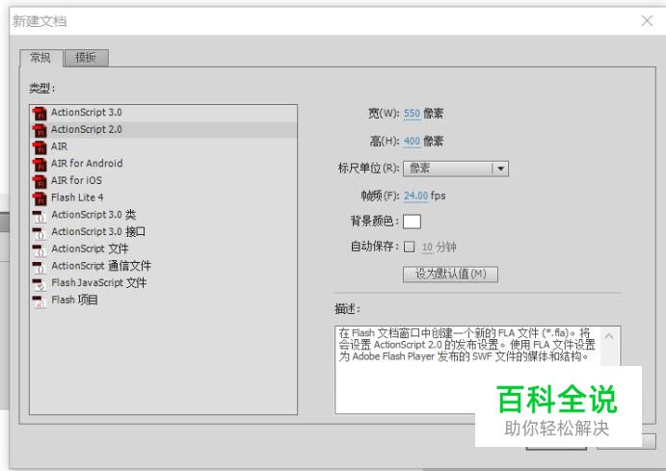Viewport: 666px width, 471px height.
Task: Click the ActionScript 3.0 接口 icon
Action: coord(40,232)
